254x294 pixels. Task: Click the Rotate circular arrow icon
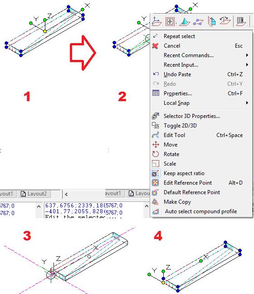[x=156, y=154]
